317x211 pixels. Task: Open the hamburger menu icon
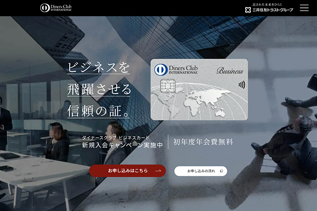coord(304,8)
